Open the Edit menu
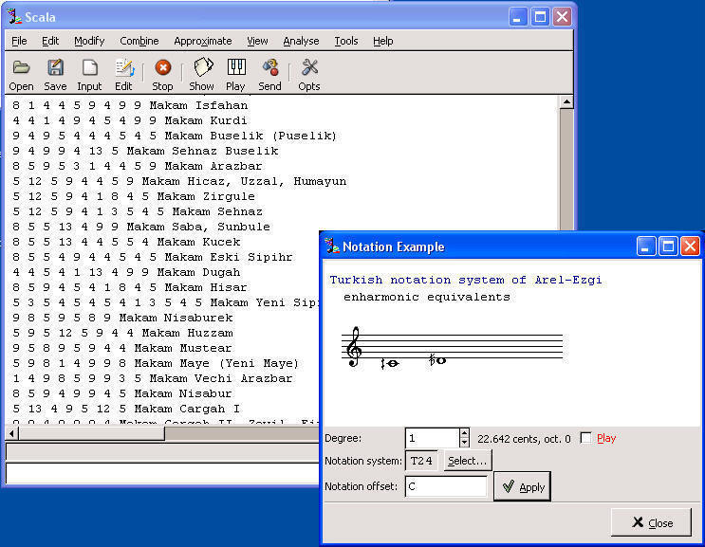 tap(50, 41)
